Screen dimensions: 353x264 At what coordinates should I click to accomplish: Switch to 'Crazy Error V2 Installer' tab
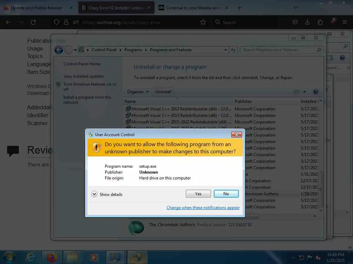117,8
